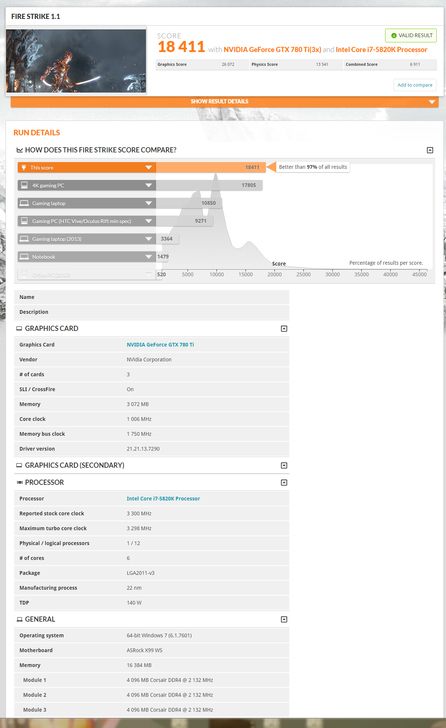
Task: Open Intel Core i7-5820K link in Processor section
Action: tap(163, 499)
